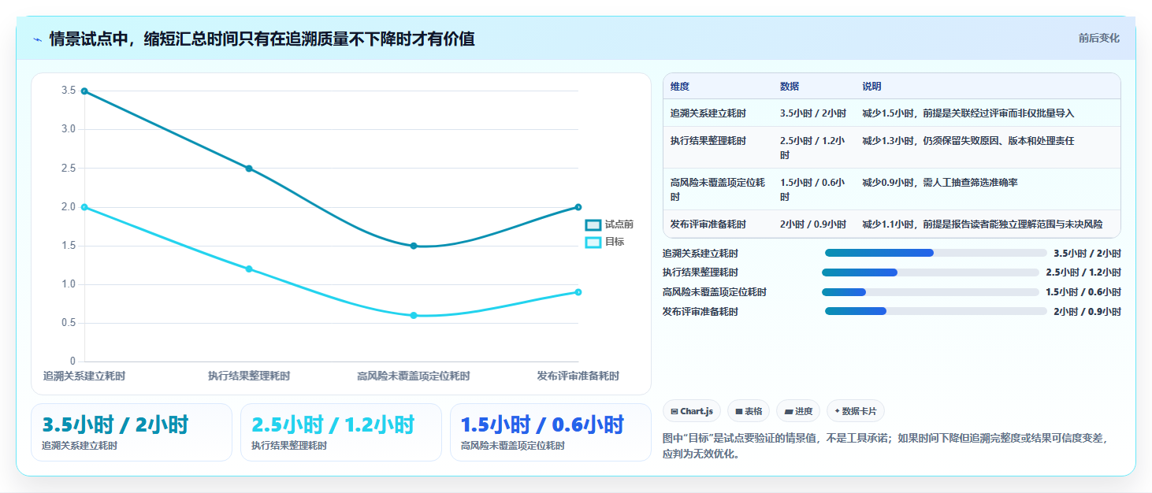
Task: Click the 试点前 point at 高风险未覆盖项定位耗时 (1.5)
Action: 414,246
